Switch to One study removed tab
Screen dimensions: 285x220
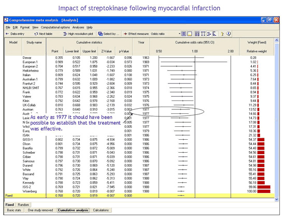[x=40, y=210]
